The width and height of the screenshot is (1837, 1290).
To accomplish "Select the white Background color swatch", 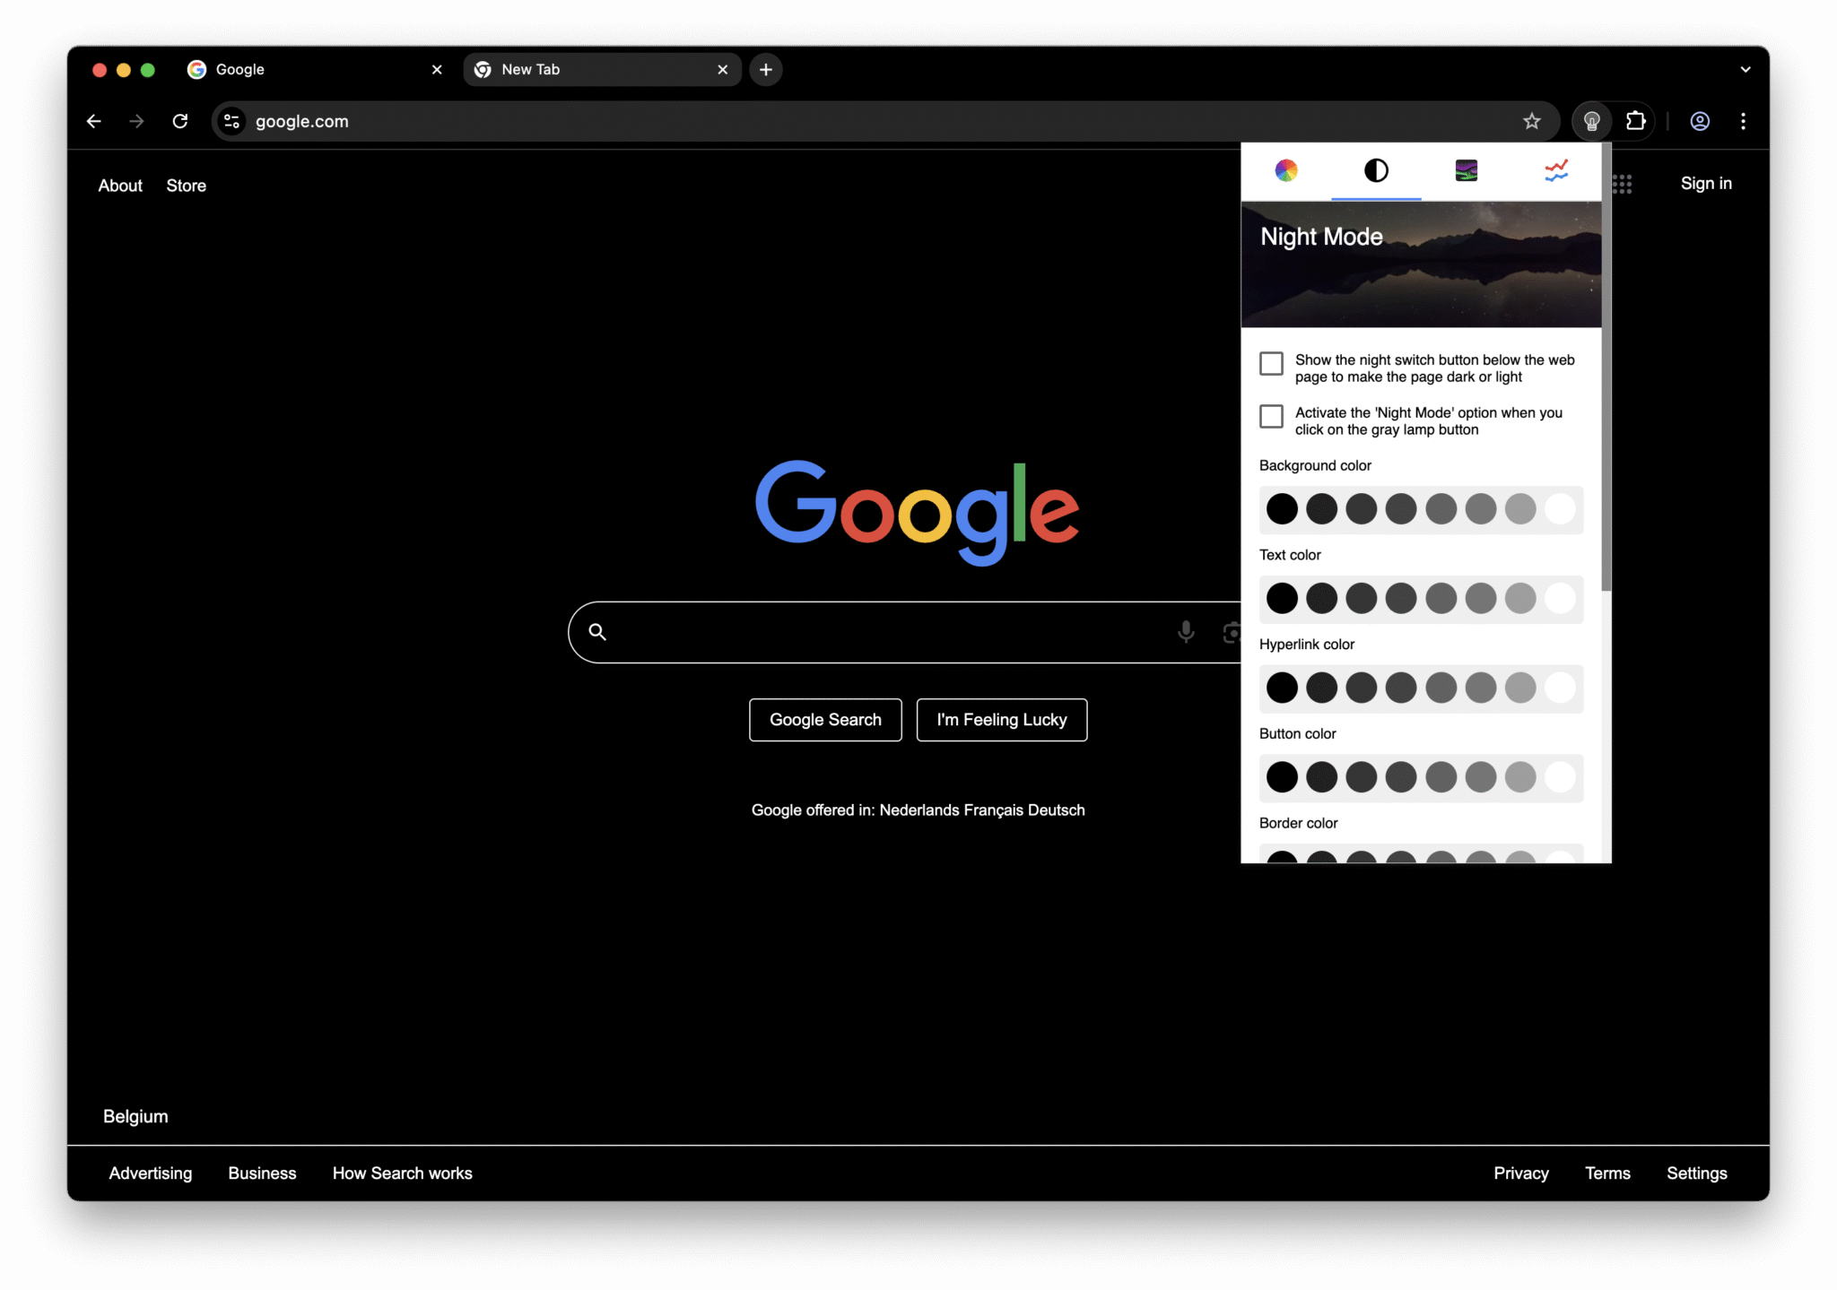I will (1560, 508).
